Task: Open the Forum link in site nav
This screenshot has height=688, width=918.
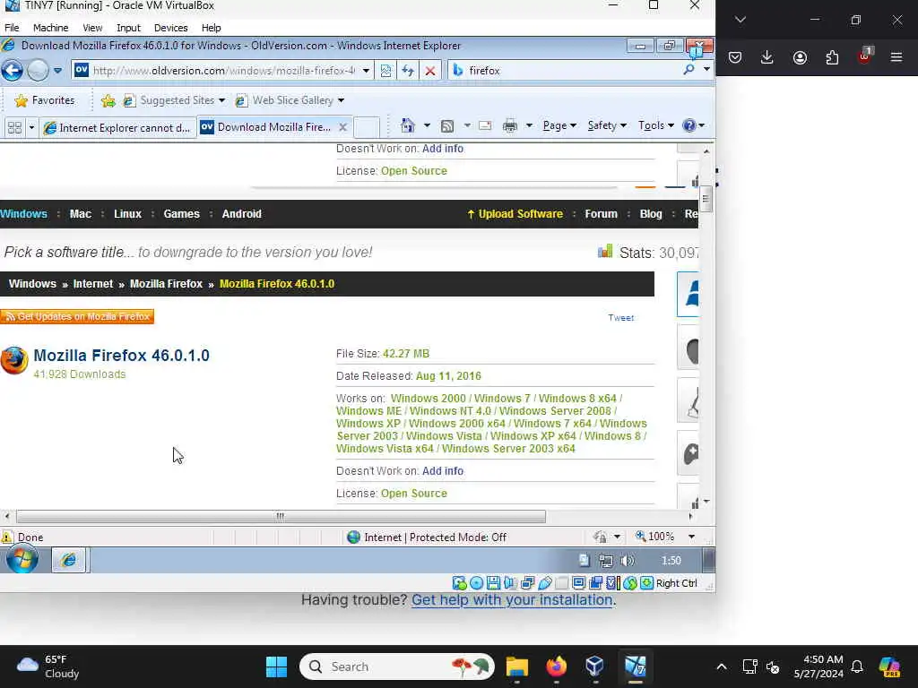Action: [601, 214]
